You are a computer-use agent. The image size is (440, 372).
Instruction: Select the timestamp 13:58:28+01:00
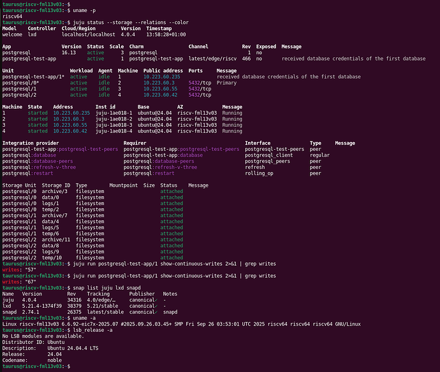(167, 34)
